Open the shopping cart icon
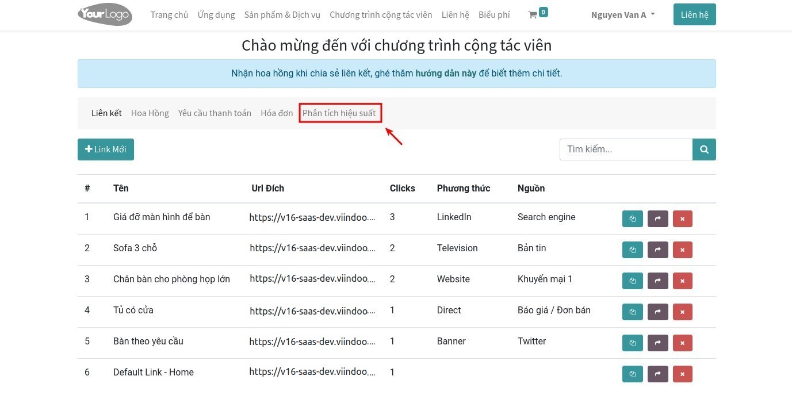 click(x=533, y=15)
